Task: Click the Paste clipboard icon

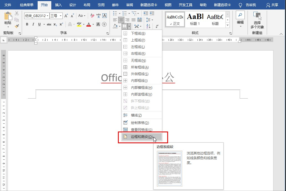Action: pos(8,16)
